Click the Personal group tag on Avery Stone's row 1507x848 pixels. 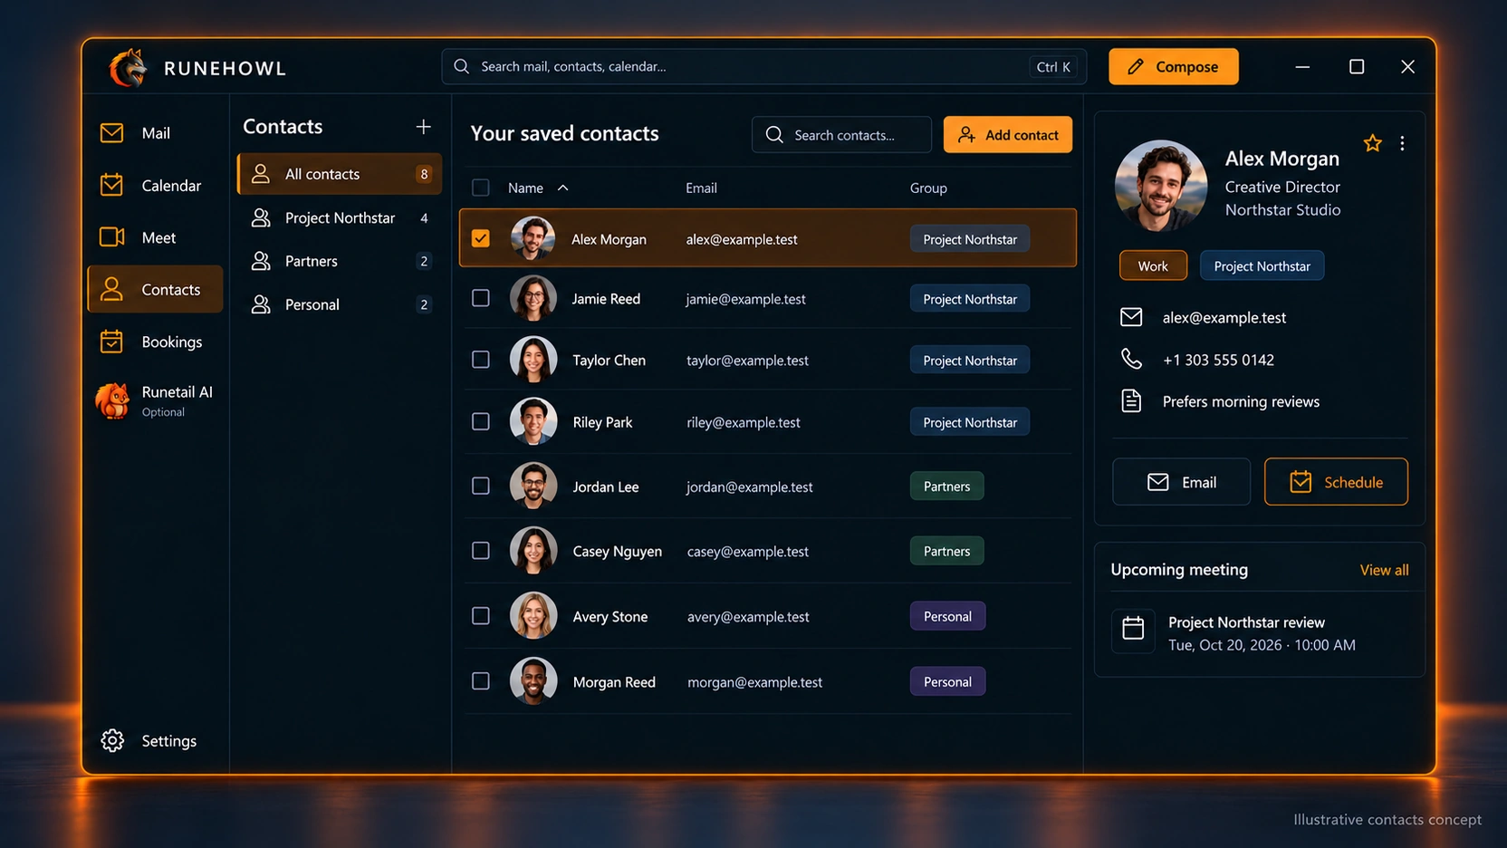click(x=947, y=616)
